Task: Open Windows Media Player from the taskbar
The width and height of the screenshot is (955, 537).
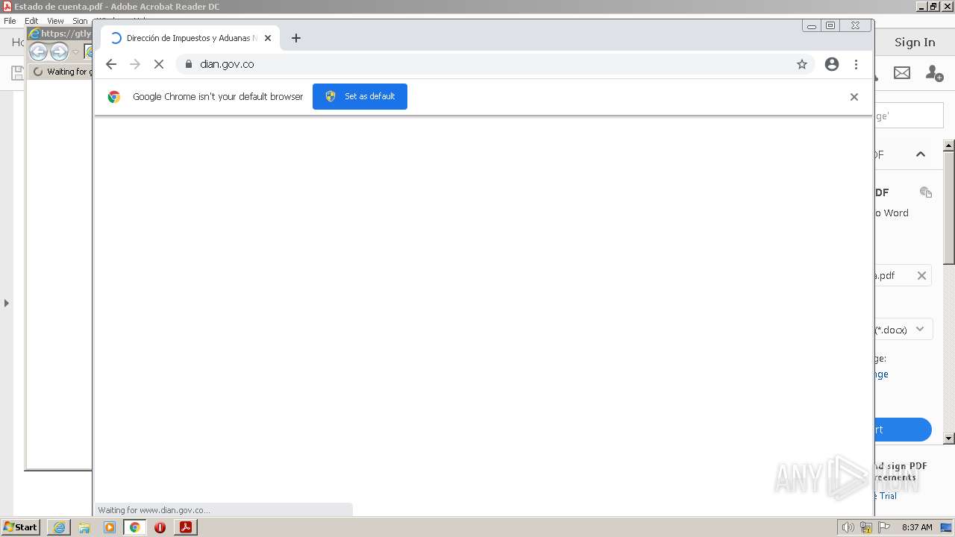Action: [x=110, y=527]
